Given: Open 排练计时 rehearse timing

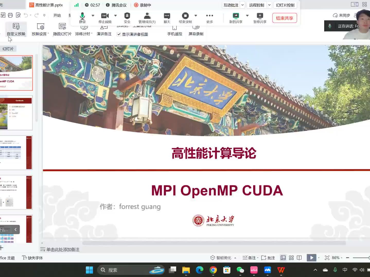Looking at the screenshot, I should tap(84, 31).
